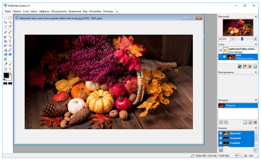Open the Помощь menu
Screen dimensions: 261x161
click(108, 11)
